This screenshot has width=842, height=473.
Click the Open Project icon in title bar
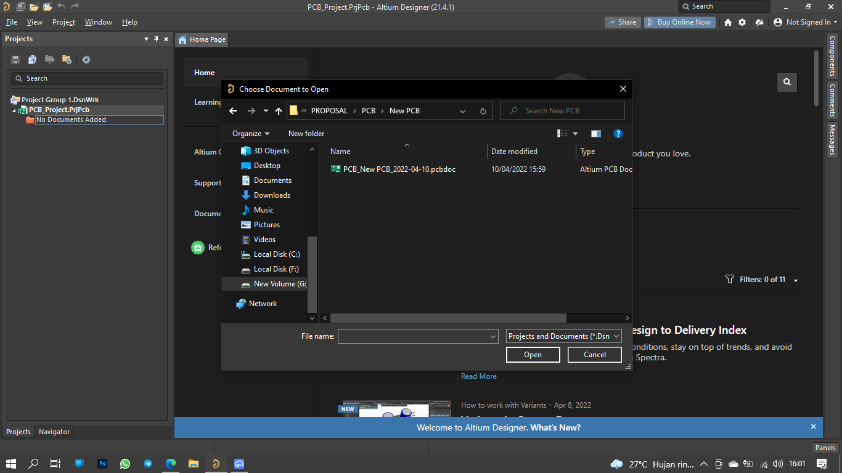coord(47,7)
